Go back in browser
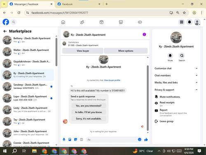 [5, 13]
